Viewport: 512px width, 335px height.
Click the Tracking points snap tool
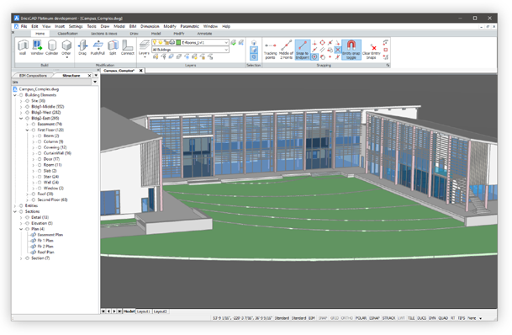271,51
